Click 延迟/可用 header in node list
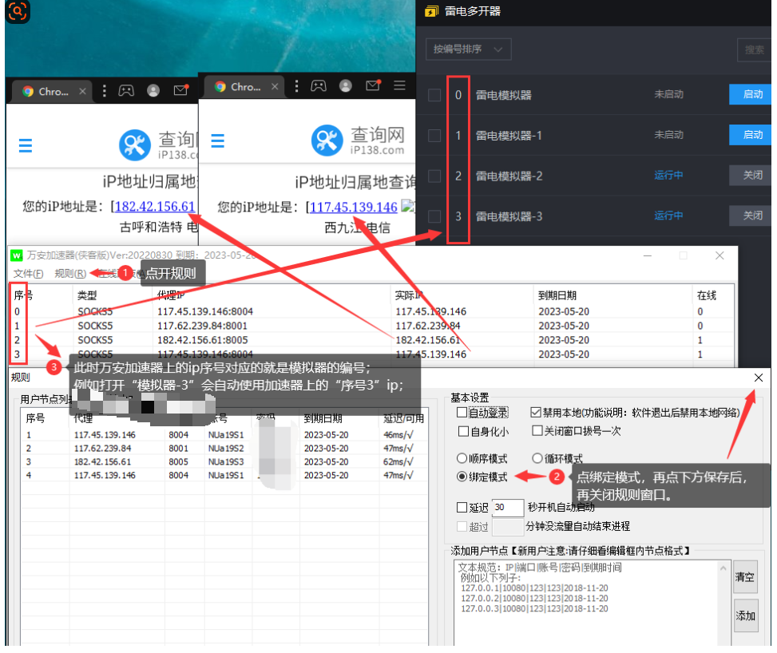This screenshot has width=777, height=653. [x=403, y=418]
